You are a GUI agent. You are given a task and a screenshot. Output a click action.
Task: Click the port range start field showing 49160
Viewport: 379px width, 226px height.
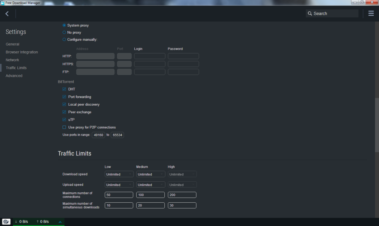tap(98, 135)
